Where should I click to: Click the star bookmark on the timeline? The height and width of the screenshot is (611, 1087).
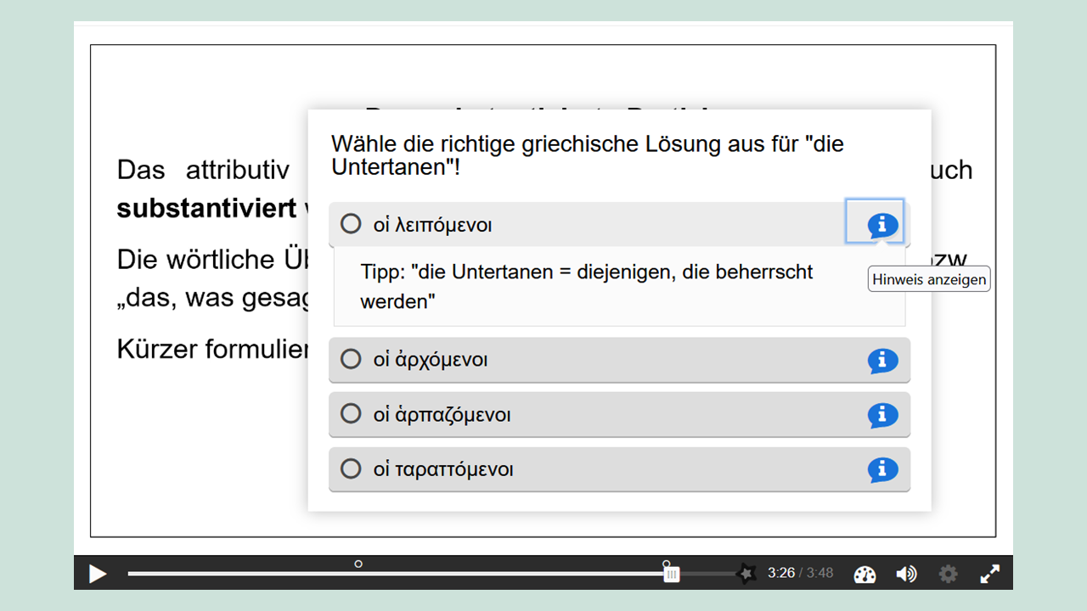[746, 574]
